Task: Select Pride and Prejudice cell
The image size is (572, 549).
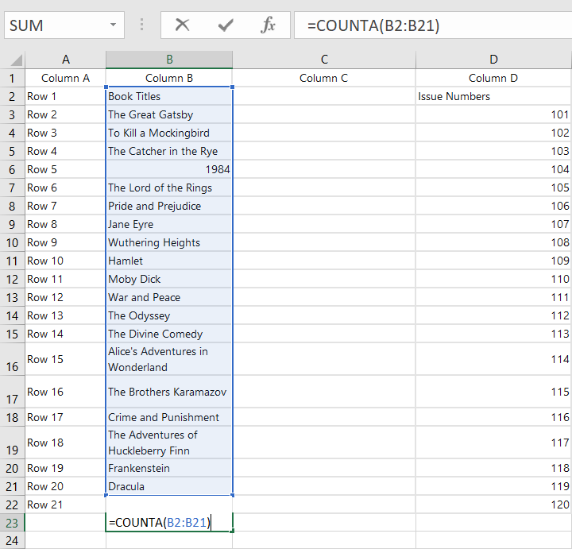Action: (169, 206)
